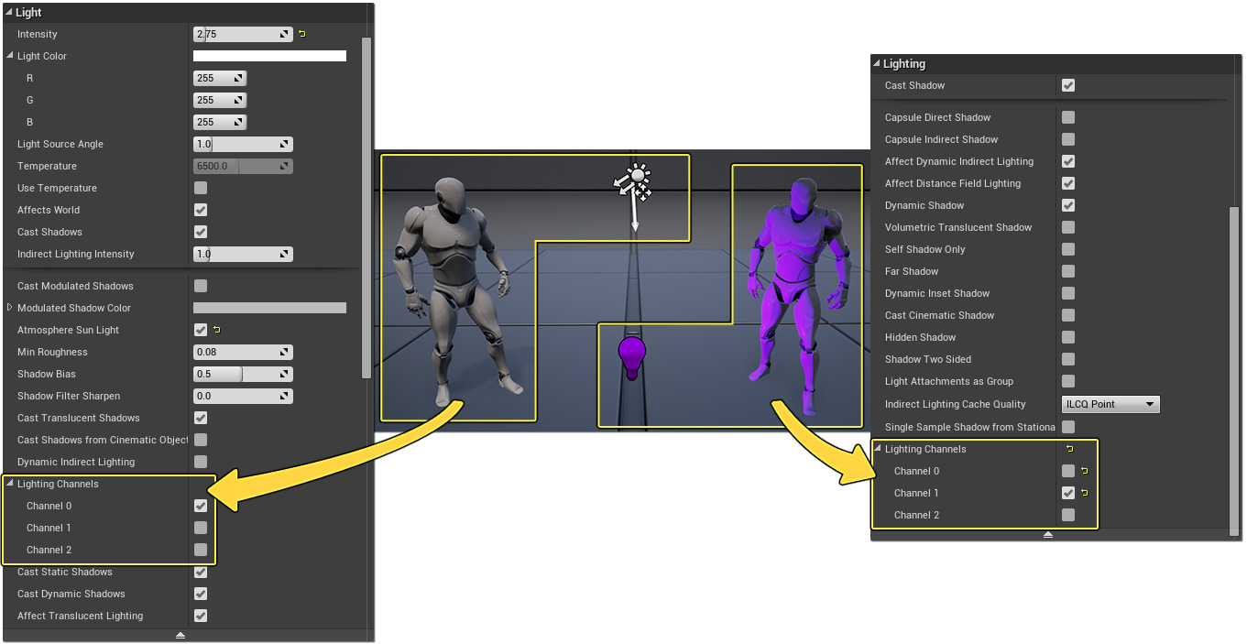Viewport: 1247px width, 644px height.
Task: Collapse the Light section header
Action: tap(9, 13)
